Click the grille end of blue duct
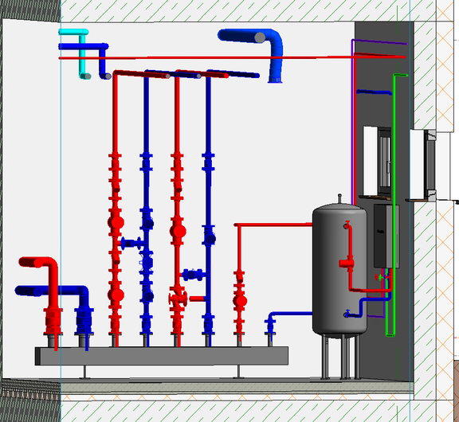The width and height of the screenshot is (459, 422). (x=275, y=80)
